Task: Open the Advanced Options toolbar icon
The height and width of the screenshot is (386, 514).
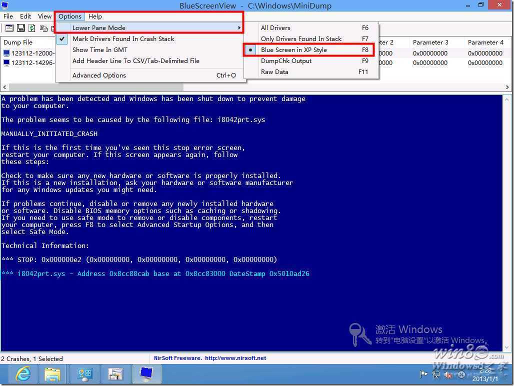Action: coord(9,28)
